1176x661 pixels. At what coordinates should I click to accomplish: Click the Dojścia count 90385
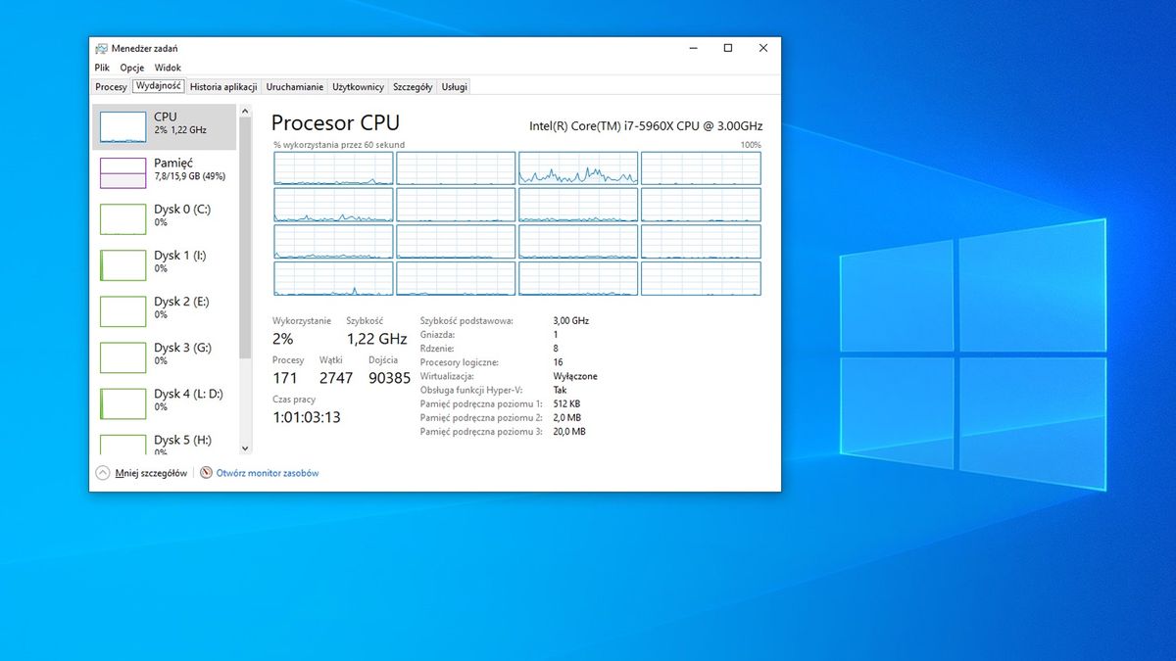click(x=389, y=378)
